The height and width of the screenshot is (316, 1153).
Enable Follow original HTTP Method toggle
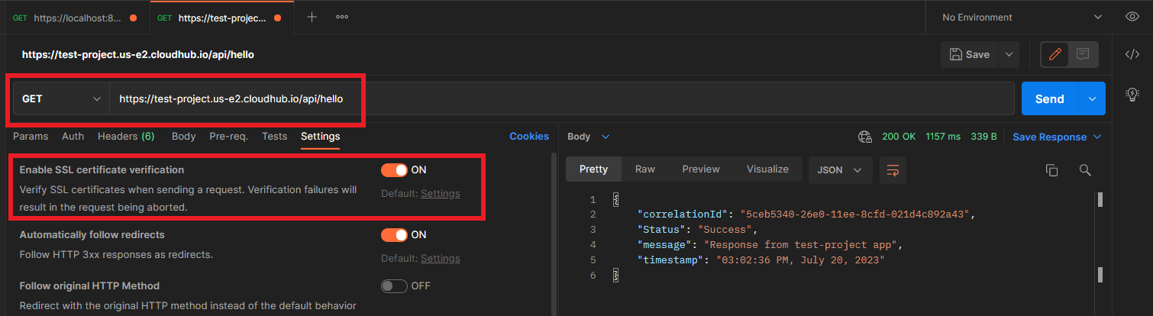coord(394,285)
